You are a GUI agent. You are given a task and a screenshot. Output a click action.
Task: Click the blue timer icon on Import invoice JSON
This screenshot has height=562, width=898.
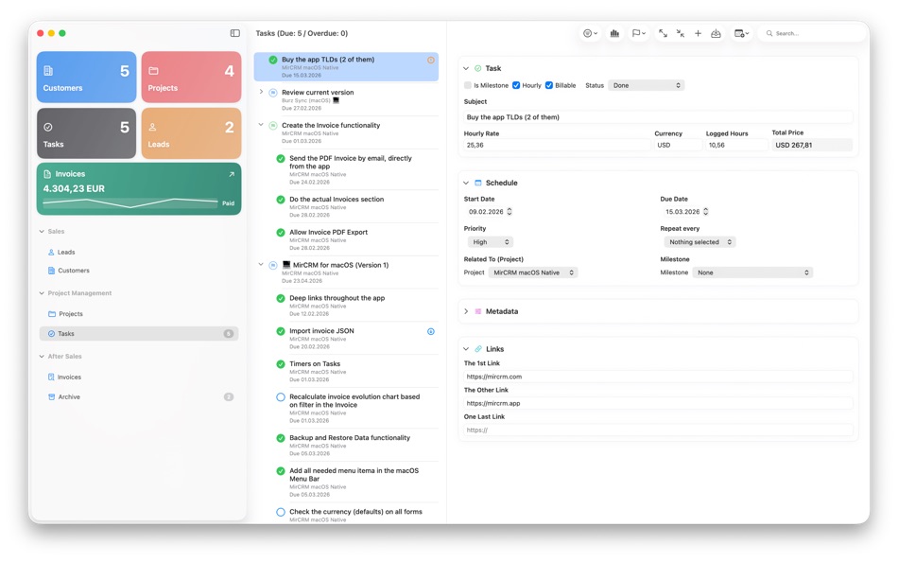(x=431, y=331)
